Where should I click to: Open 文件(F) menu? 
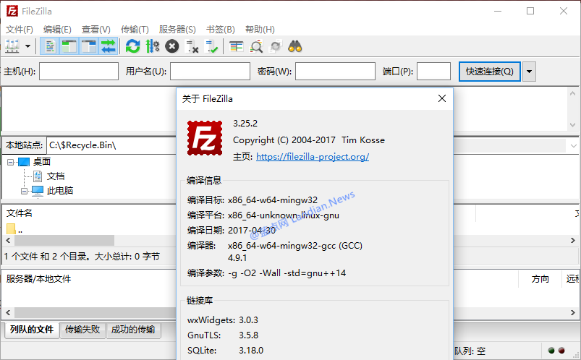[20, 29]
